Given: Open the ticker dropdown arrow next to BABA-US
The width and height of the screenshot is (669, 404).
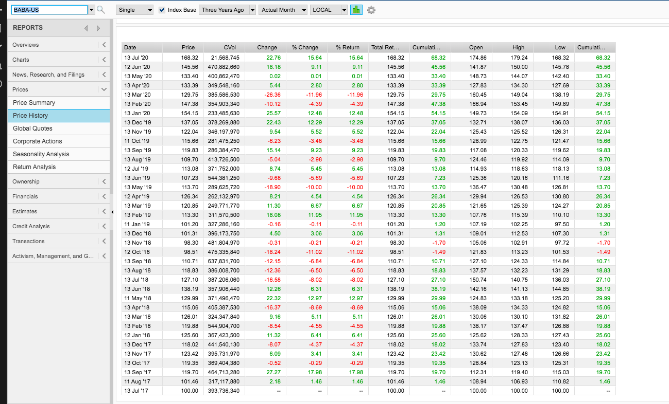Looking at the screenshot, I should pos(91,10).
